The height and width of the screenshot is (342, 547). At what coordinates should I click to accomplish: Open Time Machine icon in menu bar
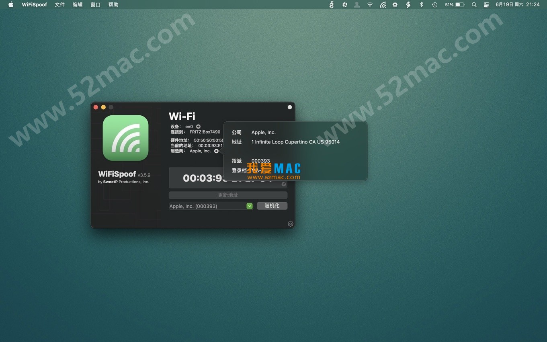[x=434, y=5]
